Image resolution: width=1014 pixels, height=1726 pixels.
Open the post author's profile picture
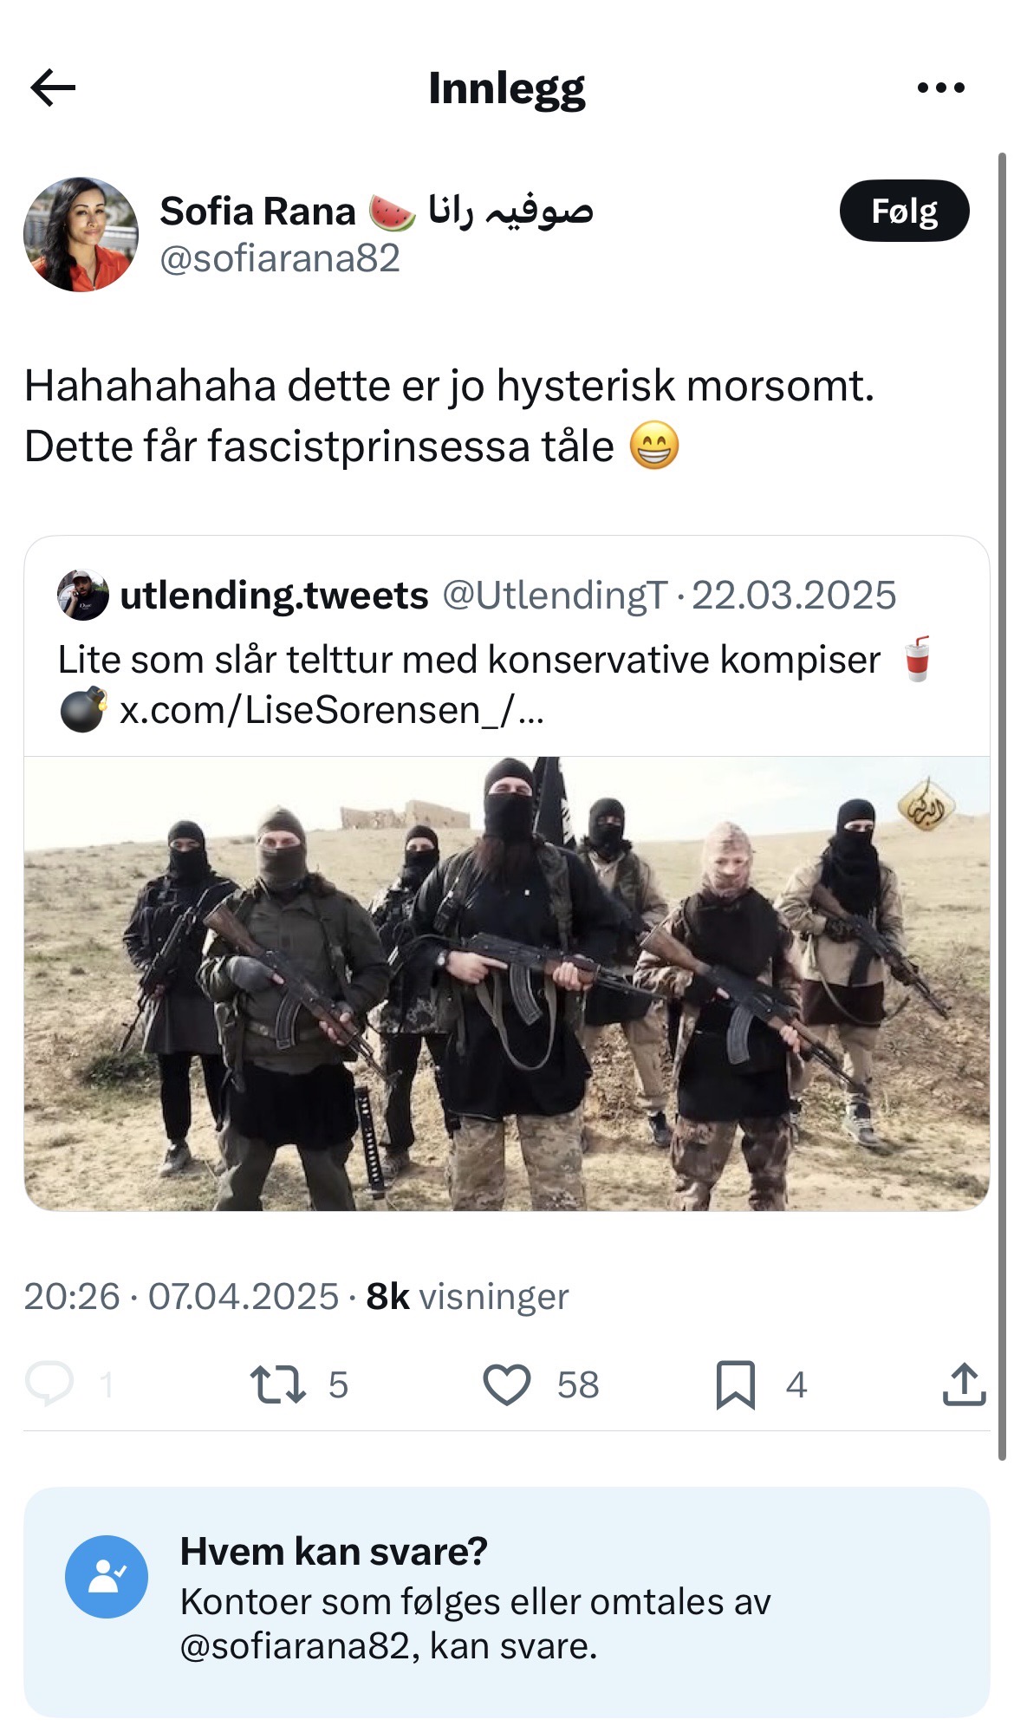tap(81, 234)
